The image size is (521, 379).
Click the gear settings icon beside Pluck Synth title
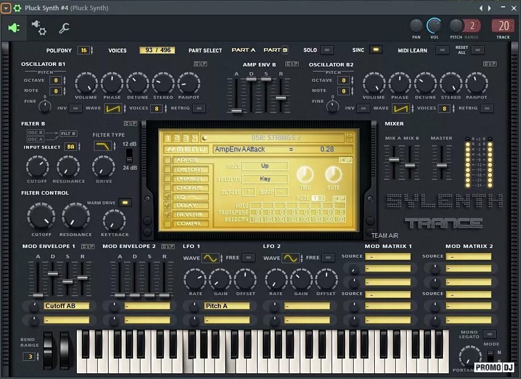[17, 8]
